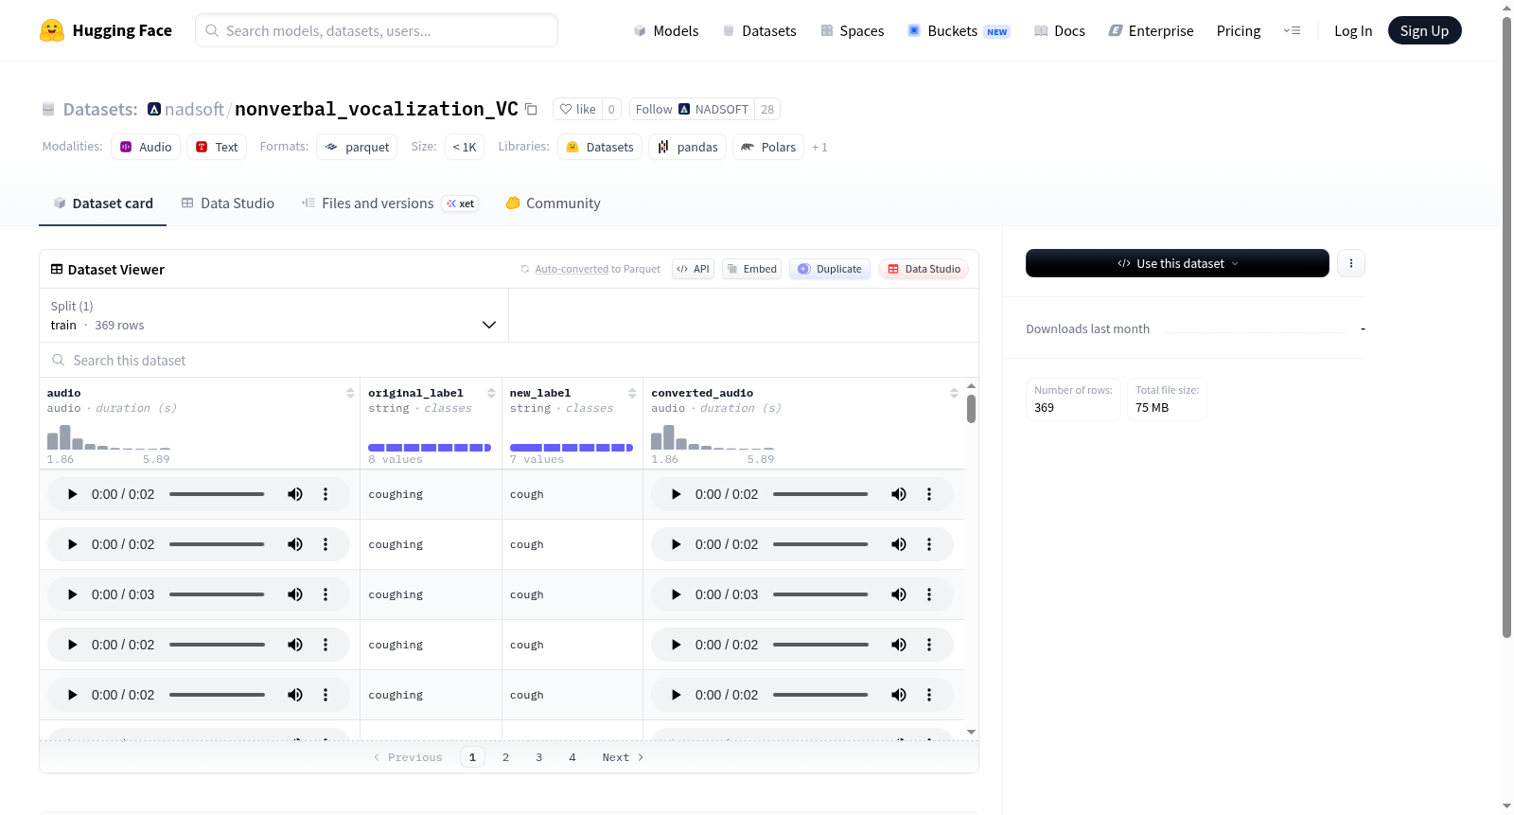Like the dataset with heart button
Image resolution: width=1514 pixels, height=815 pixels.
pyautogui.click(x=577, y=110)
